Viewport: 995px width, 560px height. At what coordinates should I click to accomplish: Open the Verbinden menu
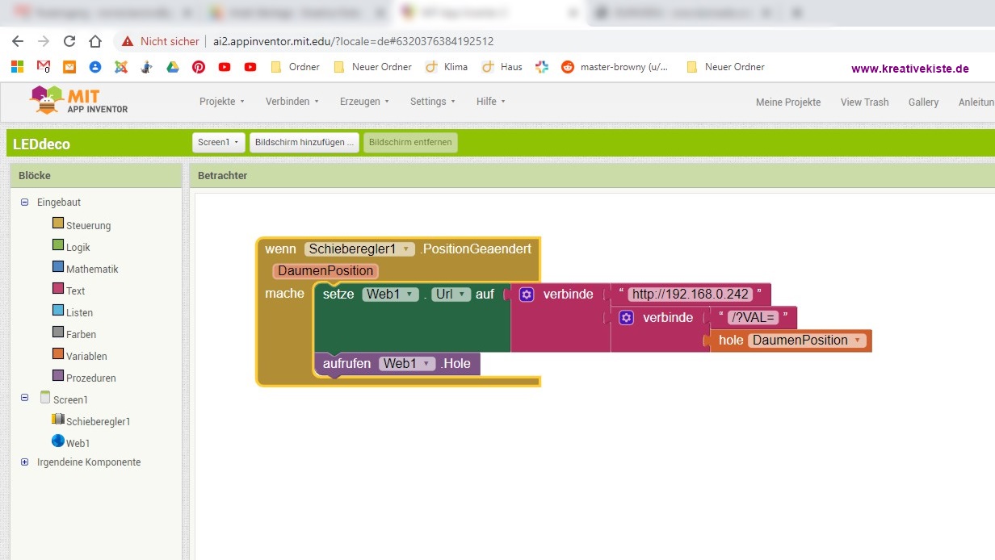coord(292,102)
